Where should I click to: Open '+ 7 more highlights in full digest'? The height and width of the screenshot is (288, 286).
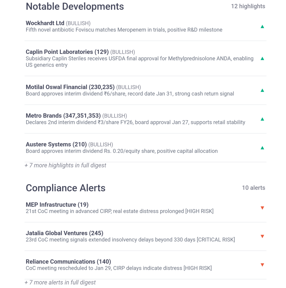point(65,165)
